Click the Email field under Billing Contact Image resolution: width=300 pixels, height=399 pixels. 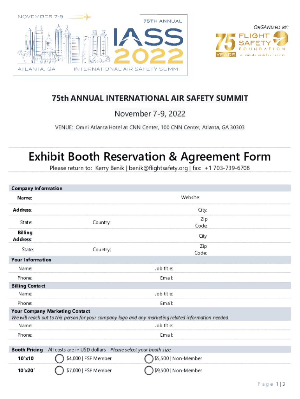point(230,303)
